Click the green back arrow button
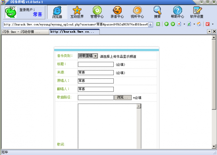The image size is (217, 155). [x=167, y=24]
